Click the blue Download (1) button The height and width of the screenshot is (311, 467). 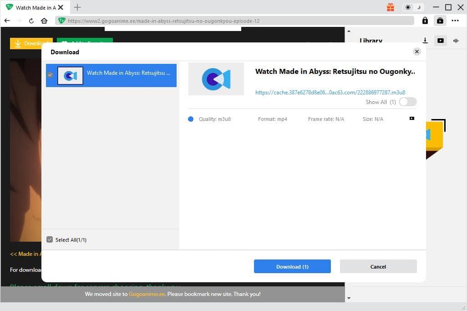click(292, 266)
